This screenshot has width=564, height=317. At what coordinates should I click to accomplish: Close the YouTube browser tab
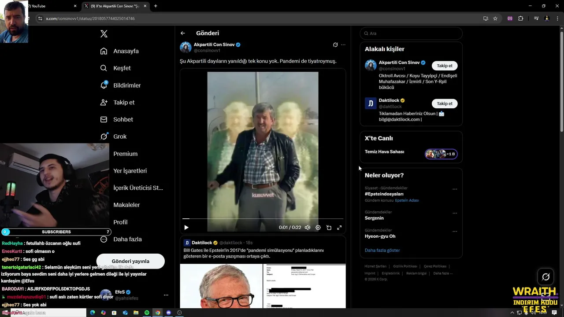click(x=75, y=6)
